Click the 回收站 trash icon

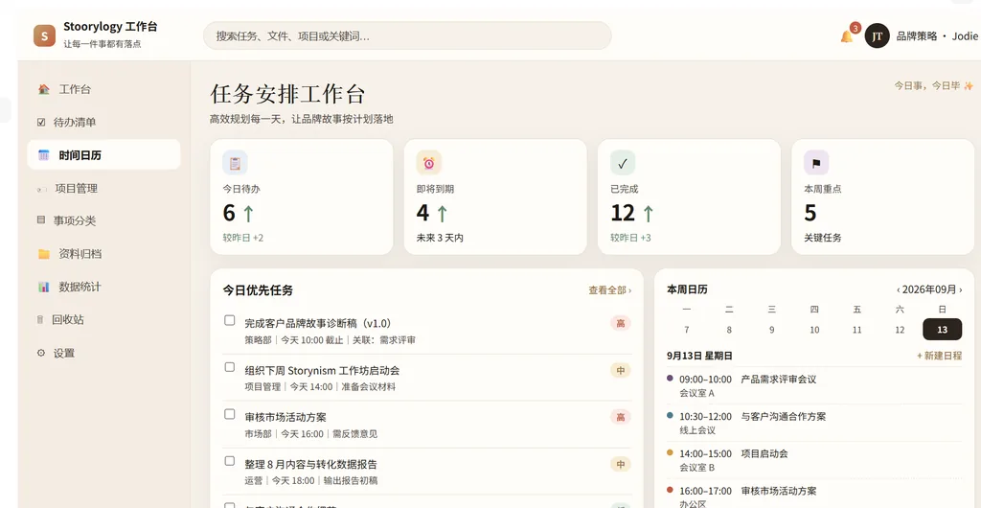tap(40, 320)
